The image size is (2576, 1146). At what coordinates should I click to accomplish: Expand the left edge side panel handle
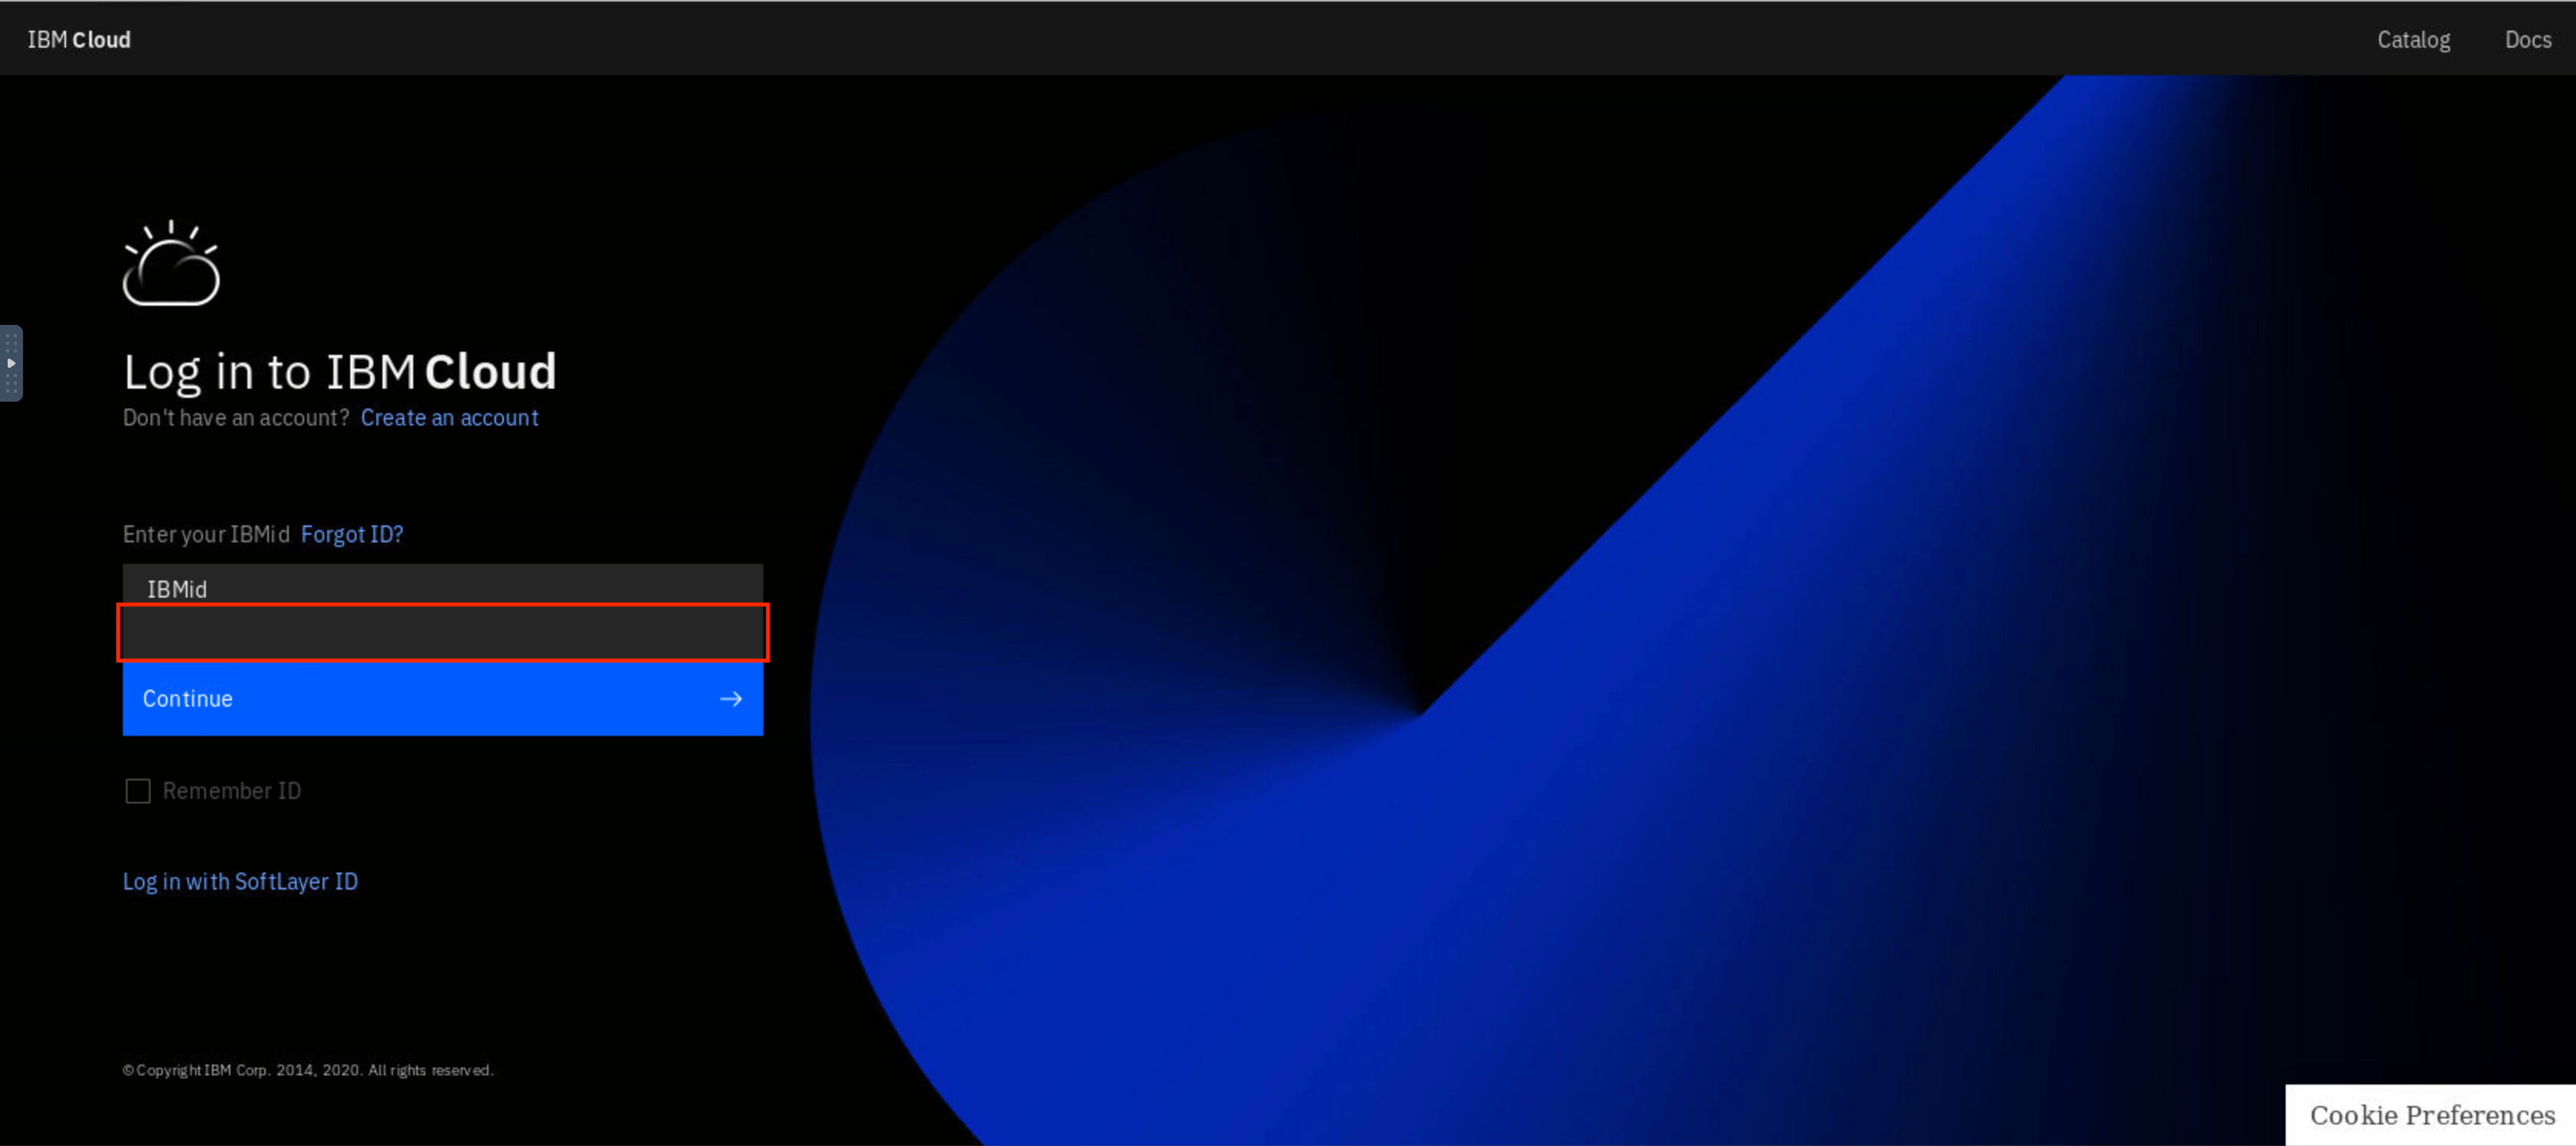pyautogui.click(x=11, y=363)
